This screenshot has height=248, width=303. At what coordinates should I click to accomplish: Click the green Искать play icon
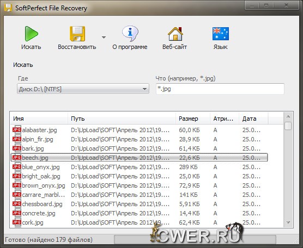[x=31, y=34]
